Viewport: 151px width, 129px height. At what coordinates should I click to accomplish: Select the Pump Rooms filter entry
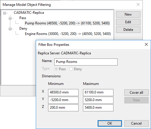point(67,23)
